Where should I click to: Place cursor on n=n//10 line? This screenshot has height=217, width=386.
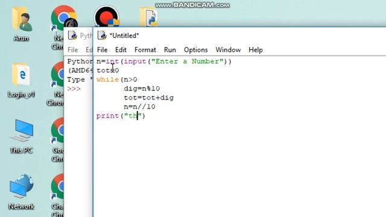pyautogui.click(x=139, y=107)
